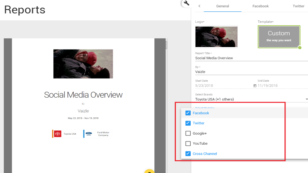The width and height of the screenshot is (308, 173).
Task: Select the General tab
Action: (x=223, y=6)
